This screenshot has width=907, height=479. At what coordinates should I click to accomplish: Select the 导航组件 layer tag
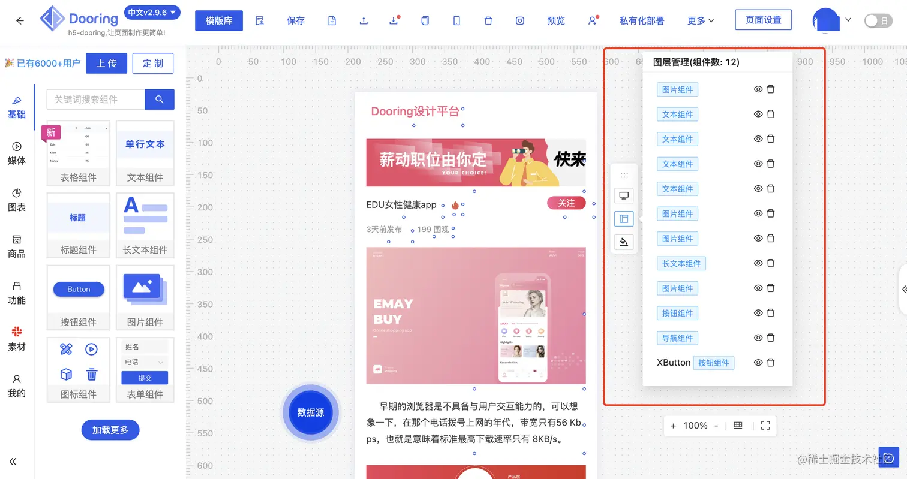coord(678,338)
